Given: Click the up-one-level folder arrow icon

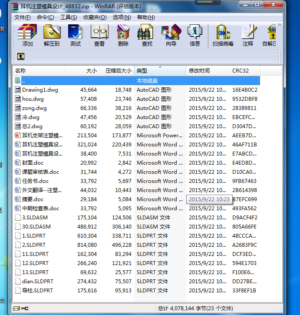Looking at the screenshot, I should (x=21, y=56).
